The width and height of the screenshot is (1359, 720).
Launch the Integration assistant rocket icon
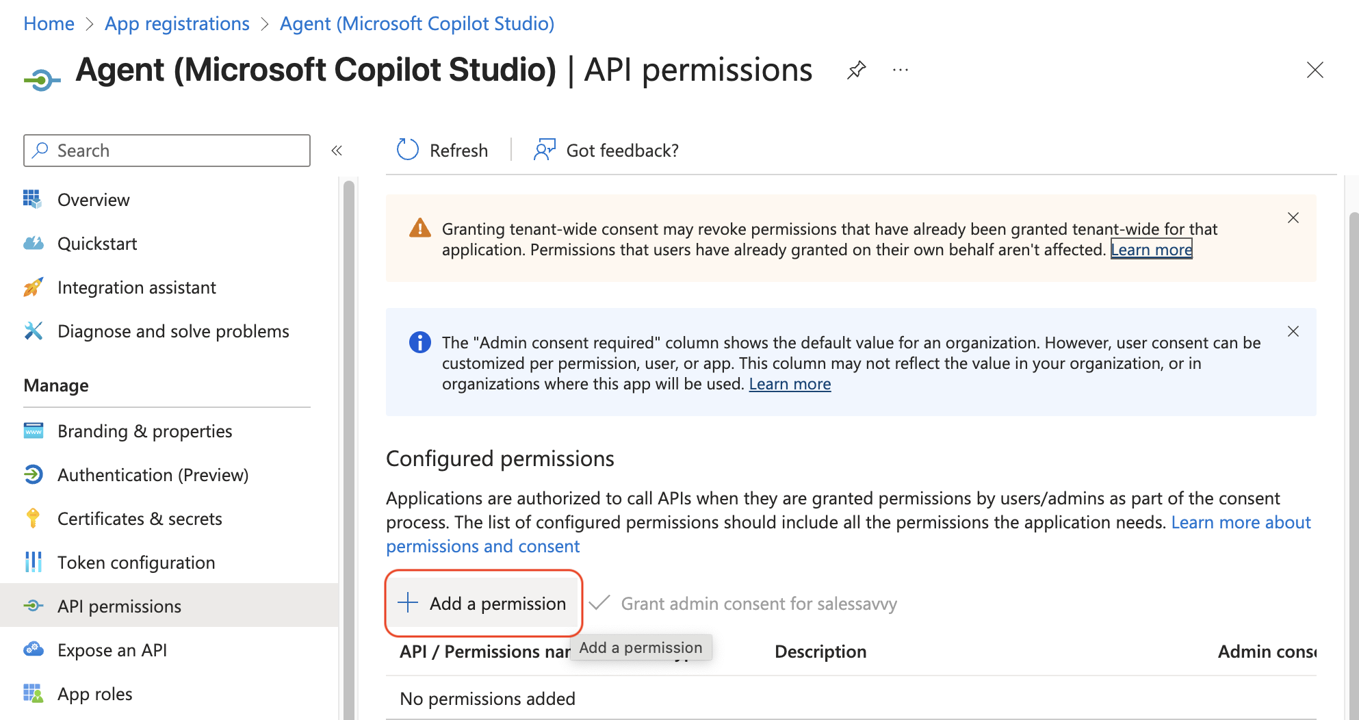coord(33,287)
